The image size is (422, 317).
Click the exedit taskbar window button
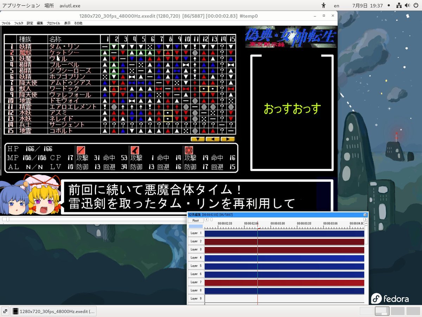click(53, 311)
